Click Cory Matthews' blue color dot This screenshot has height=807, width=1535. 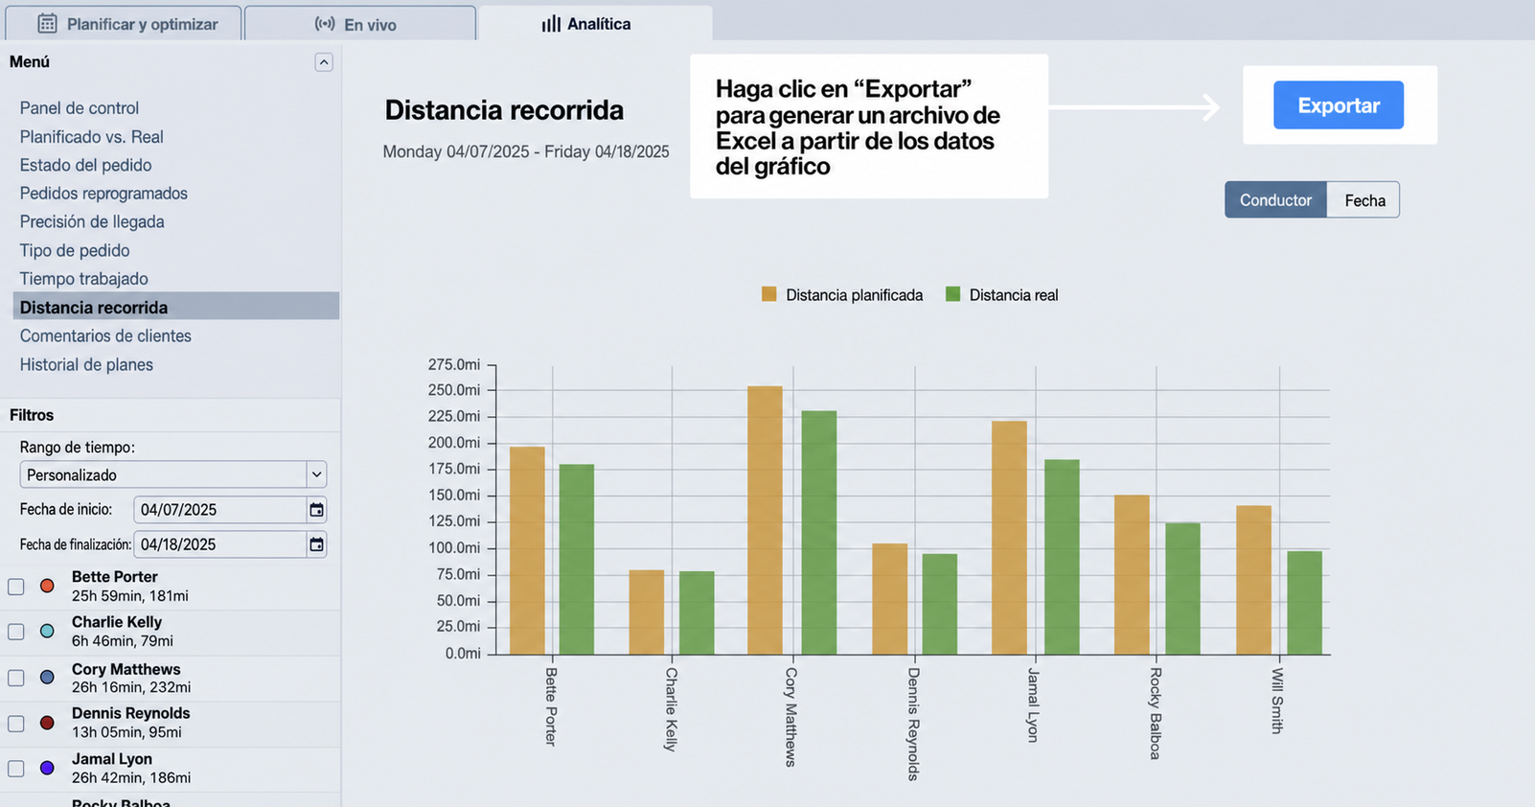click(x=47, y=677)
